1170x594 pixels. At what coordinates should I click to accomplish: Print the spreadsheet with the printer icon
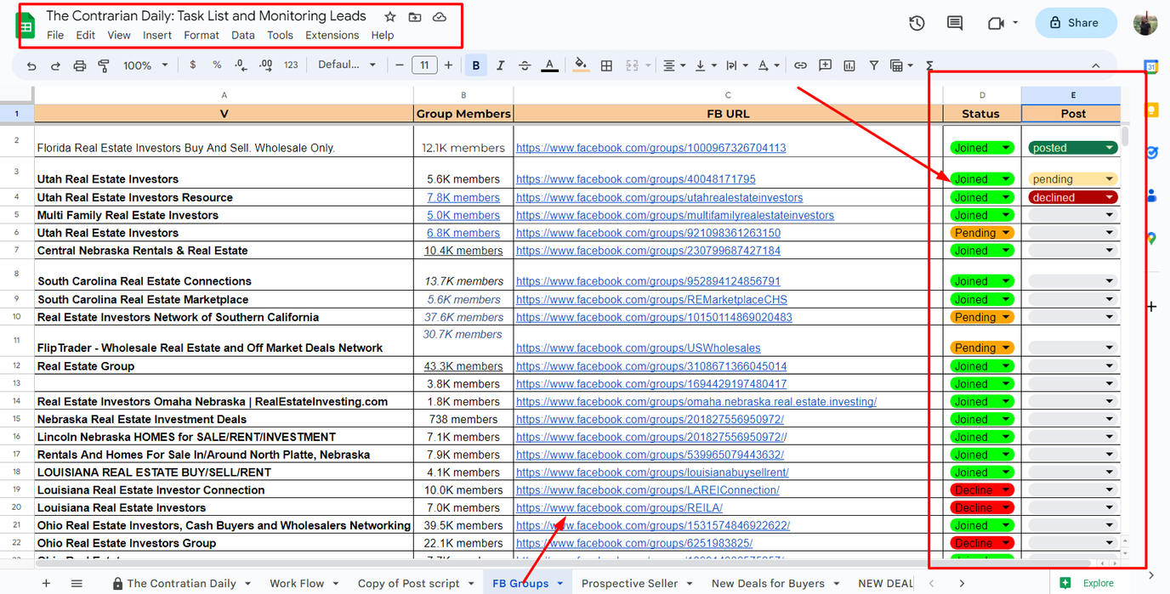click(x=80, y=65)
